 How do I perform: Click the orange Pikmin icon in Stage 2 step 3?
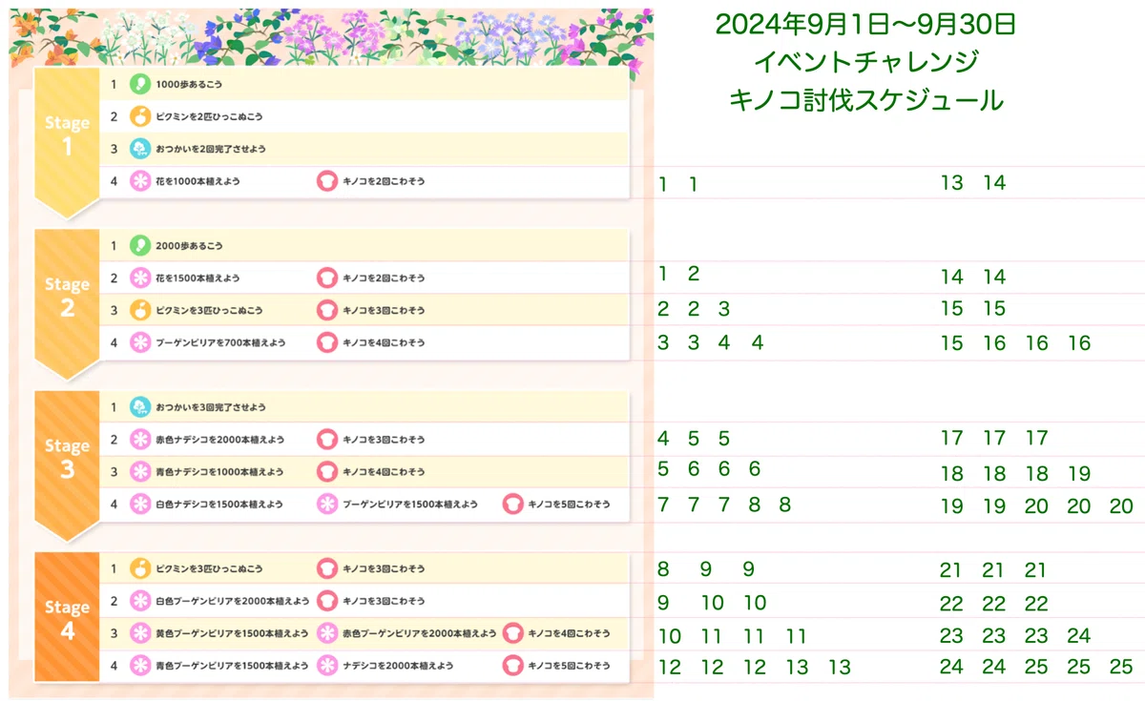click(140, 310)
